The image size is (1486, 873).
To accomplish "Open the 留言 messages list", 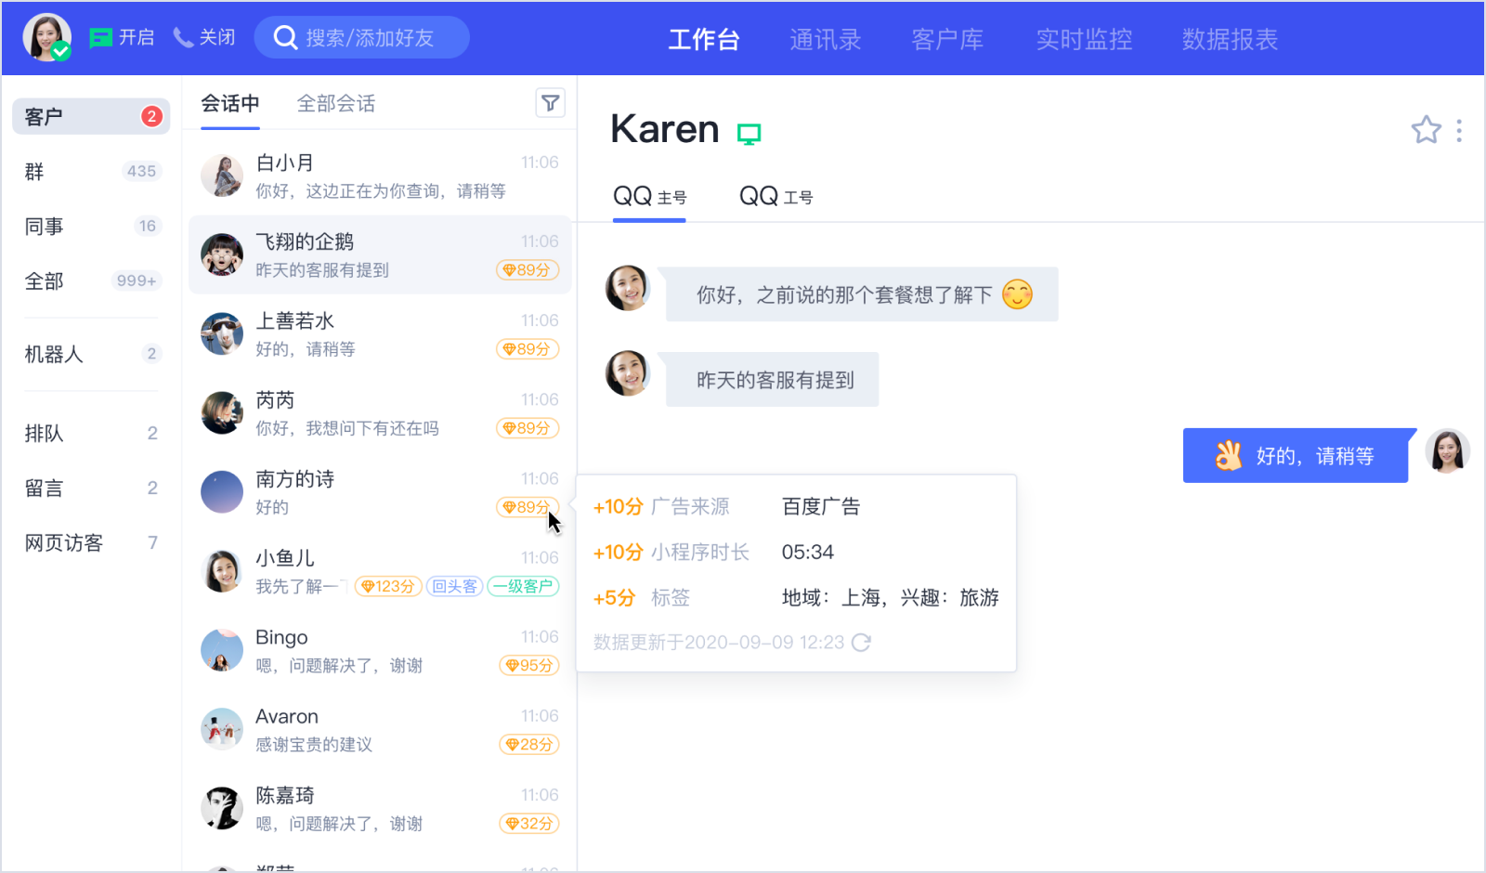I will (91, 489).
